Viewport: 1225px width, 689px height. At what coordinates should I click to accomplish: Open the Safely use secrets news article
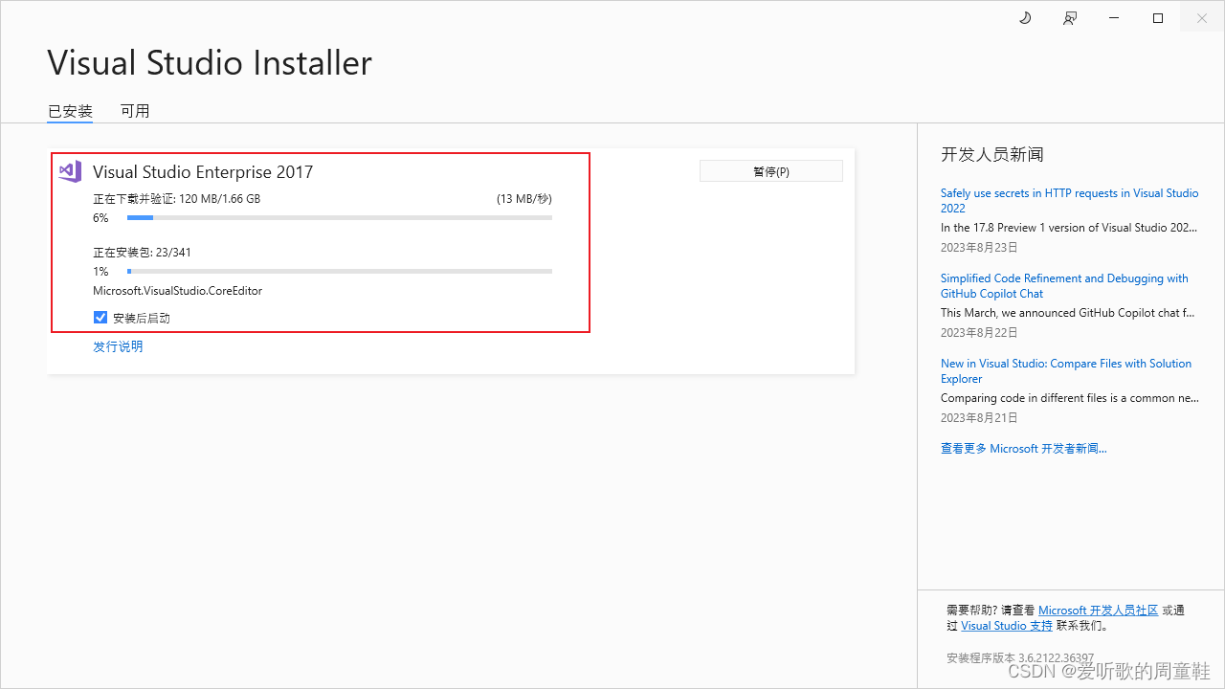click(1069, 200)
